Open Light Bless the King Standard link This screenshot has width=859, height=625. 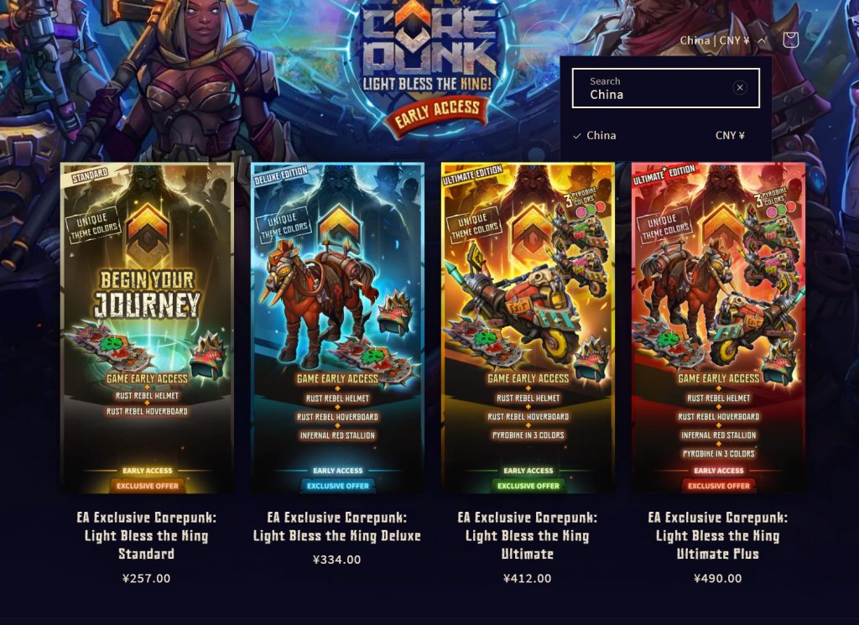[x=147, y=536]
